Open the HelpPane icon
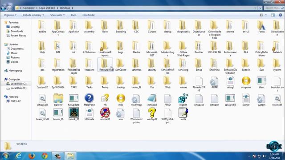The width and height of the screenshot is (285, 160). click(89, 98)
